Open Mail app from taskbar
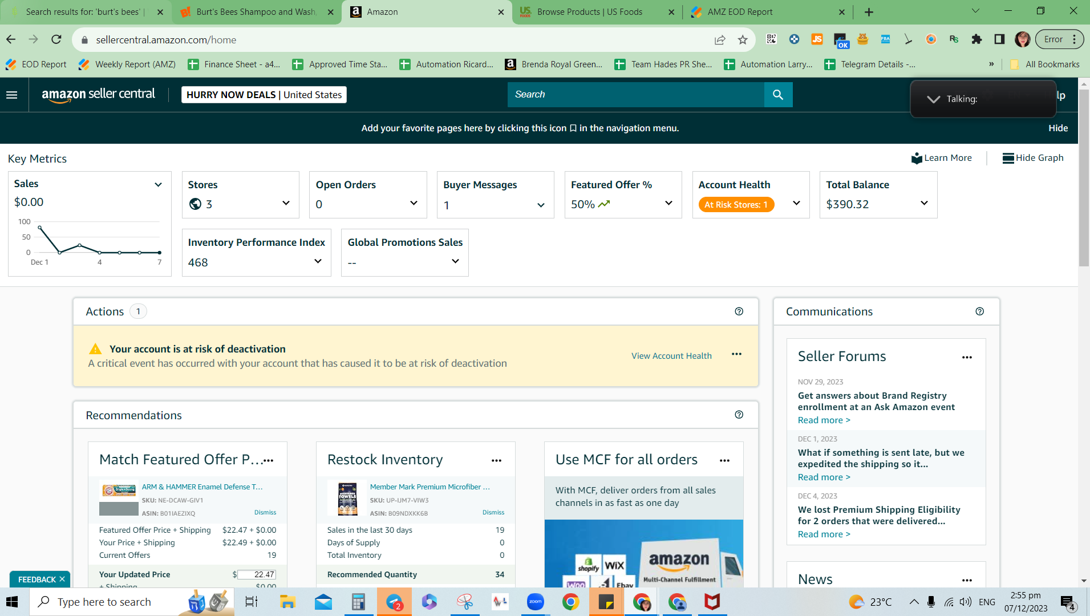This screenshot has width=1090, height=616. pyautogui.click(x=323, y=602)
